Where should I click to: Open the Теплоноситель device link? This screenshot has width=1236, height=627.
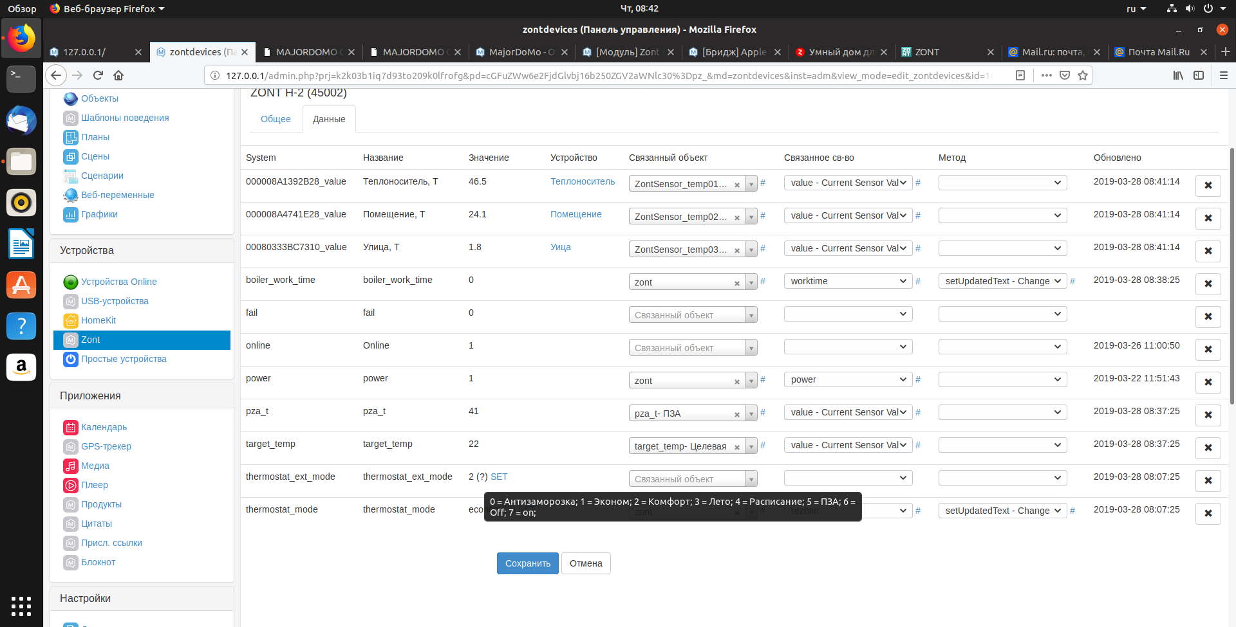click(x=582, y=181)
